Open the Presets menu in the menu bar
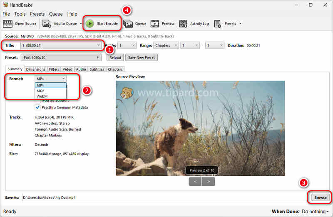The width and height of the screenshot is (333, 217). (x=37, y=14)
